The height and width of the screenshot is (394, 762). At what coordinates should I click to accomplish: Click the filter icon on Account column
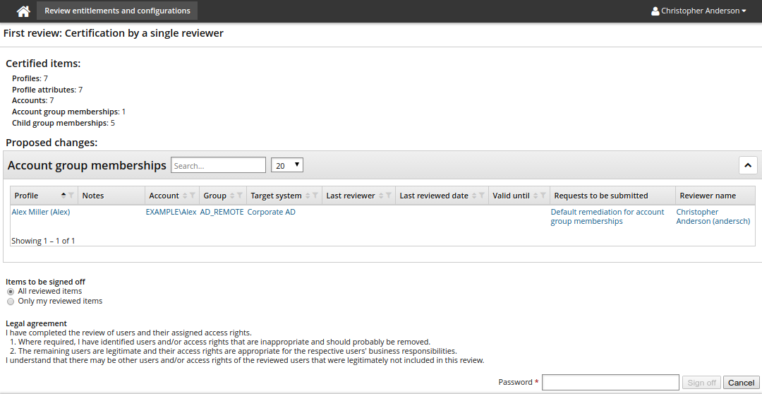click(193, 196)
